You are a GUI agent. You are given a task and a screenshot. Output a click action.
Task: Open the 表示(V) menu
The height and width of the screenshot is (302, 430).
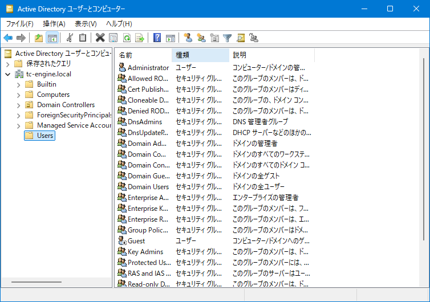(x=86, y=24)
